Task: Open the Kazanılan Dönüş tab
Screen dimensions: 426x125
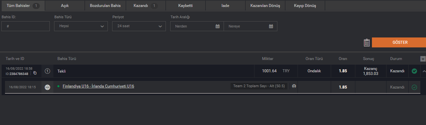Action: pos(265,6)
